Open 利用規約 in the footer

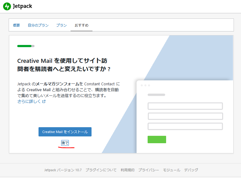127,170
